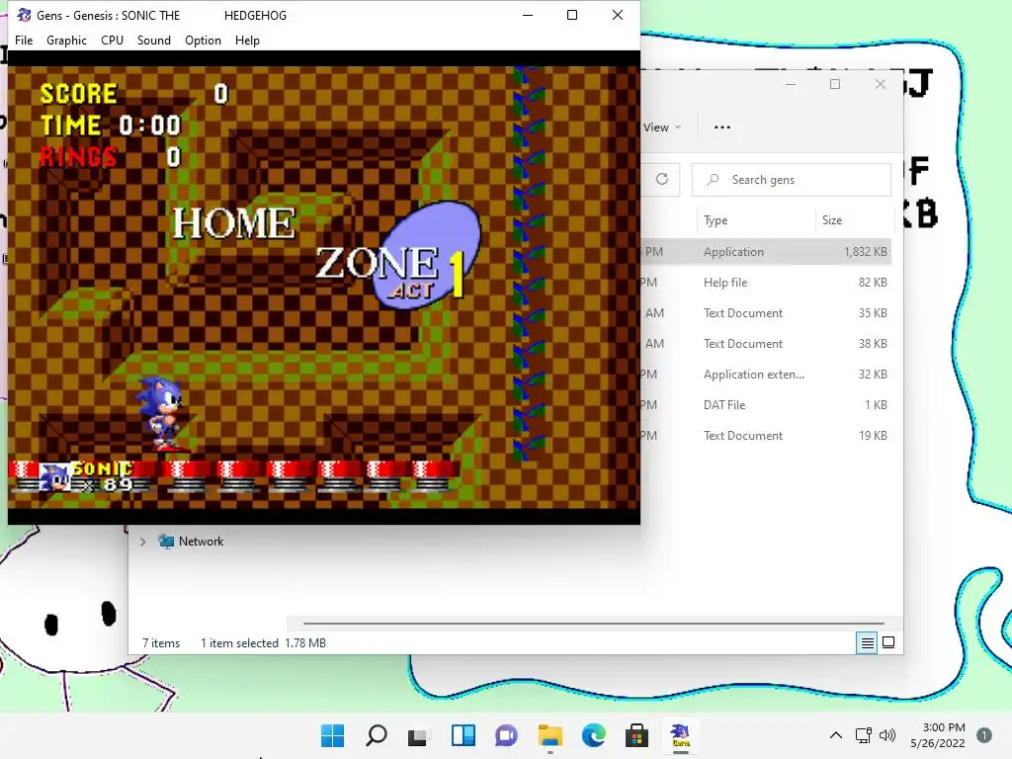Click the 82 KB size cell
Image resolution: width=1012 pixels, height=759 pixels.
[x=873, y=282]
